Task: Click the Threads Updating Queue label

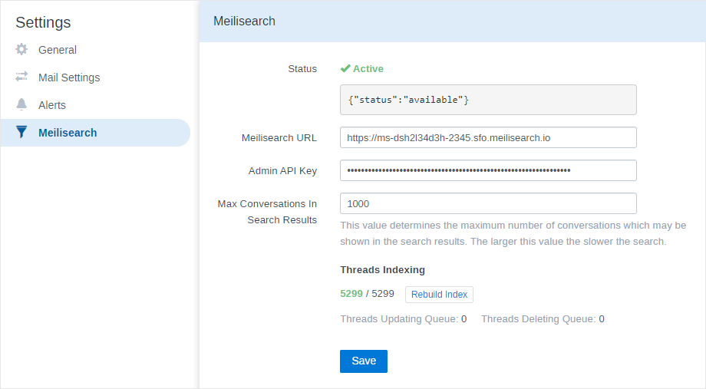Action: pos(399,318)
